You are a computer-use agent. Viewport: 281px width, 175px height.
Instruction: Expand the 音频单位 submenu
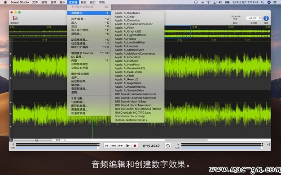(89, 13)
